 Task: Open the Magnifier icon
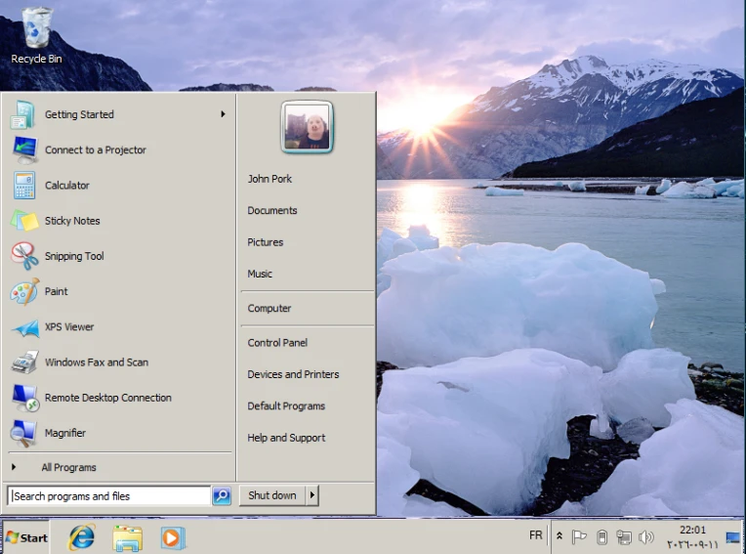[x=23, y=433]
